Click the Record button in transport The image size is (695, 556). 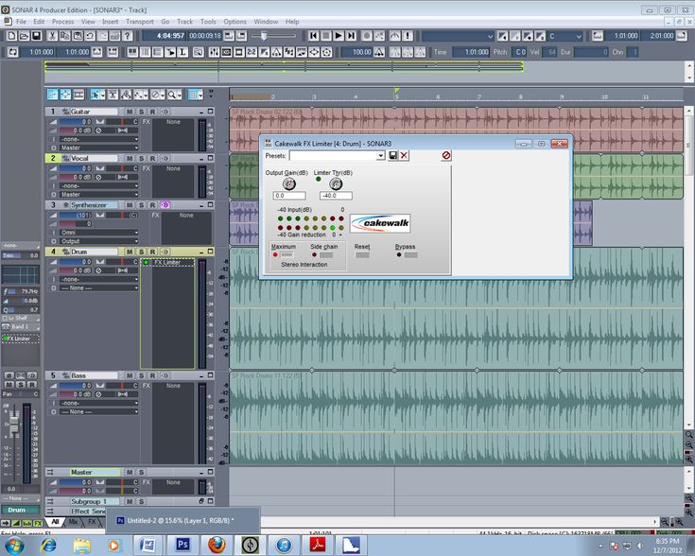(367, 36)
